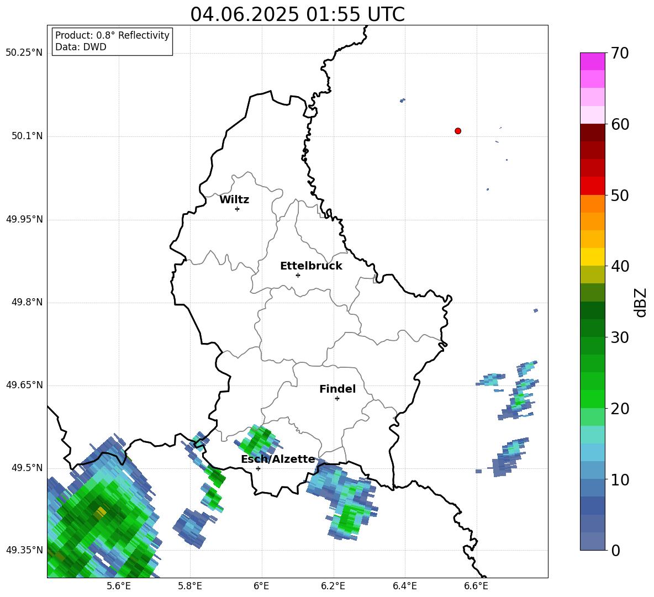Pick the bright red swatch just above 50 dBZ

592,186
